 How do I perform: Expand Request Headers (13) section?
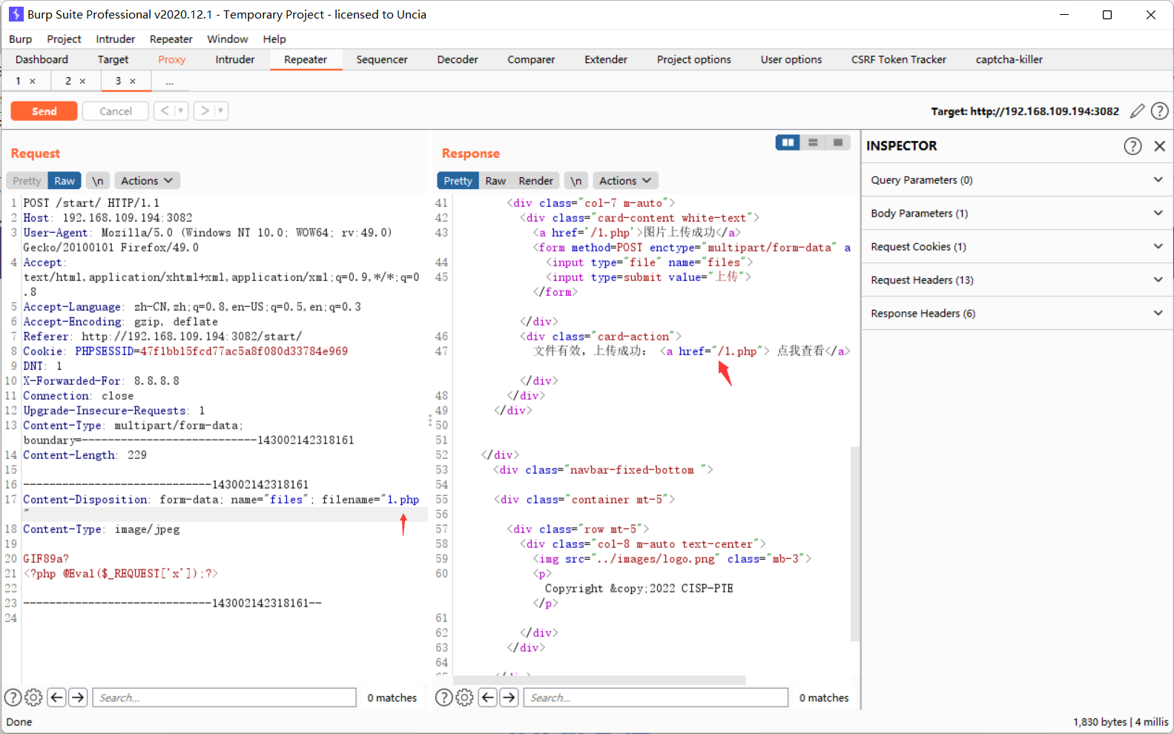[x=1018, y=280]
